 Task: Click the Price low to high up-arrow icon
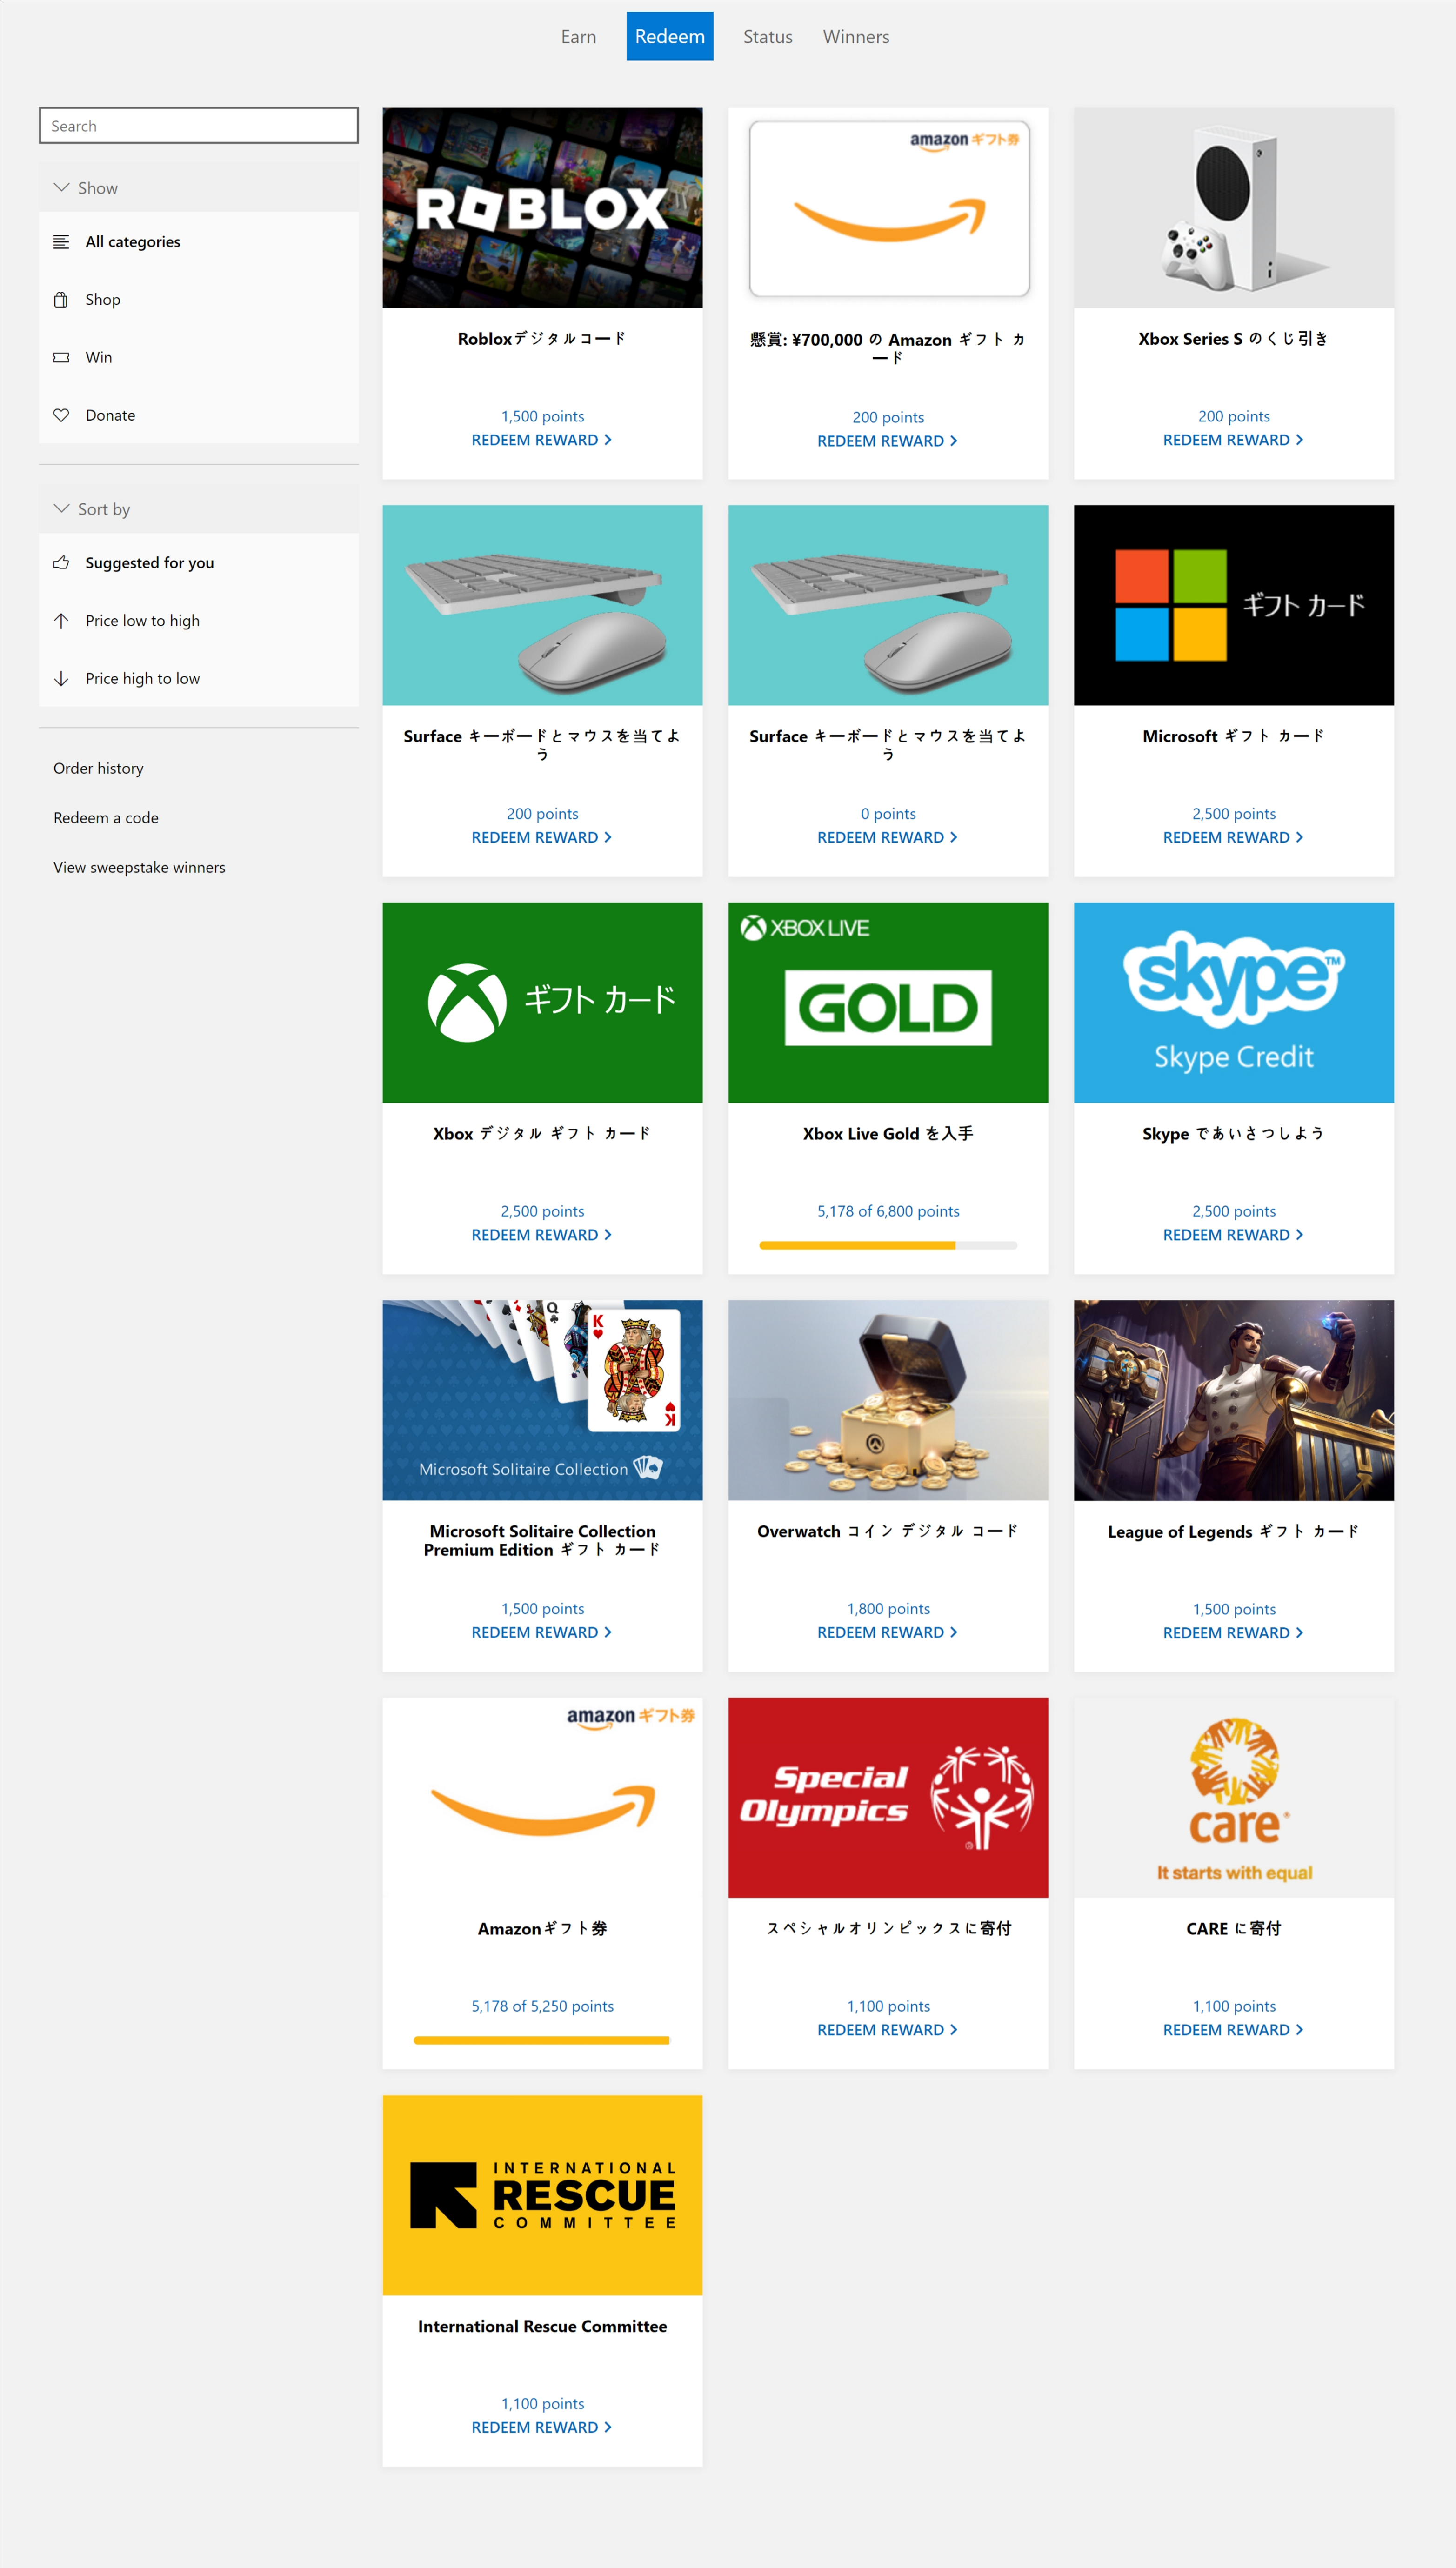pos(61,621)
